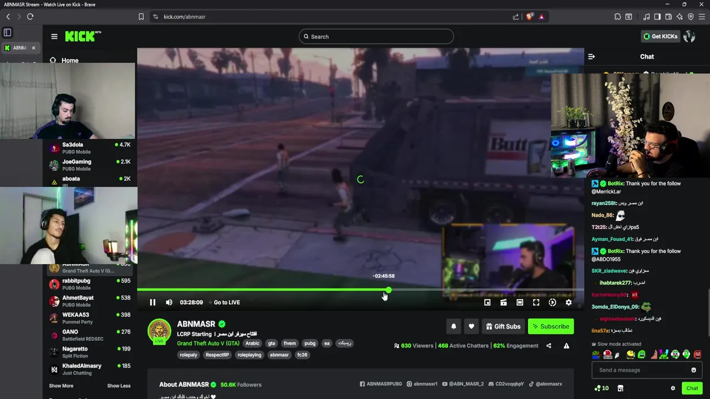Click the clip creation icon

click(x=504, y=302)
